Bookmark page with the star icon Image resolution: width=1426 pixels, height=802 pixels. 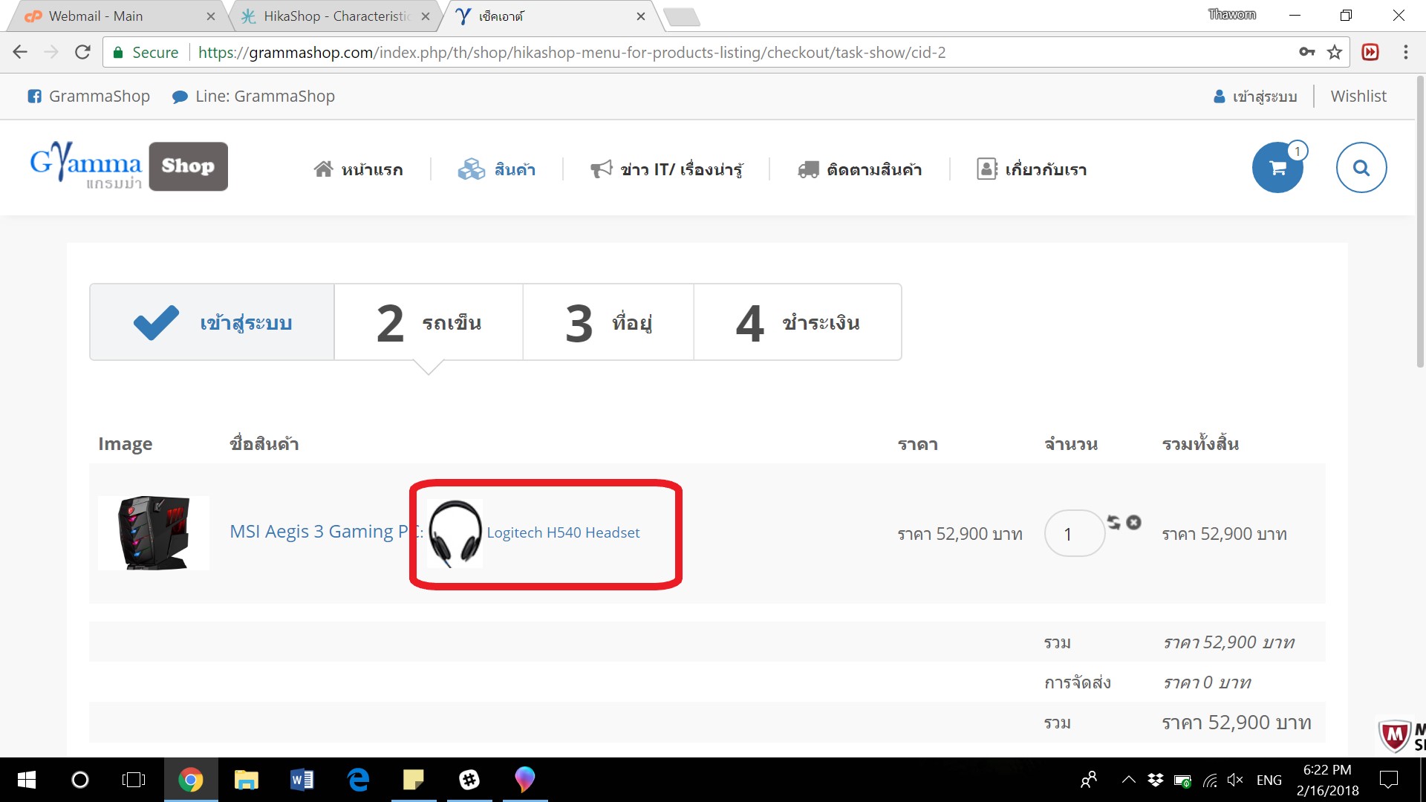click(x=1335, y=52)
